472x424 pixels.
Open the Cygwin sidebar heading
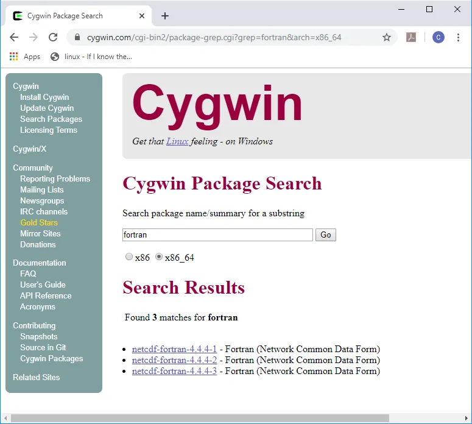click(26, 86)
